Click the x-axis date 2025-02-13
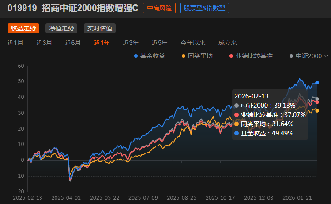This screenshot has width=331, height=204. [x=27, y=198]
